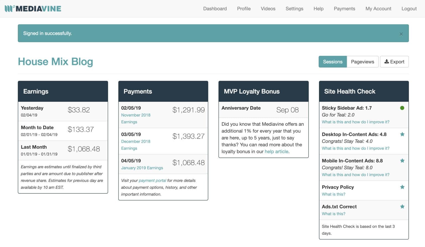Dismiss the signed in successfully banner
The image size is (425, 247).
pos(401,34)
